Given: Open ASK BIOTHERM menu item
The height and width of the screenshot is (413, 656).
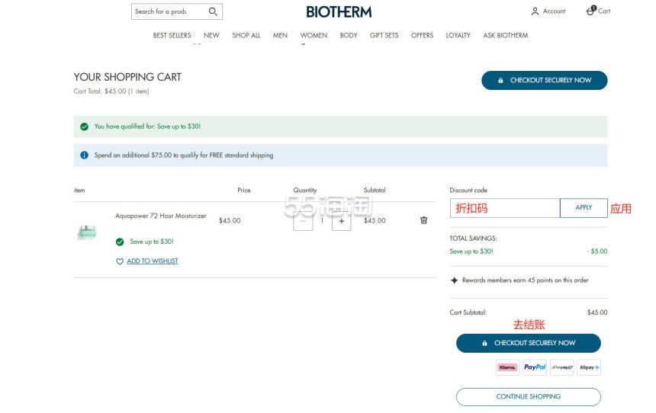Looking at the screenshot, I should [505, 35].
